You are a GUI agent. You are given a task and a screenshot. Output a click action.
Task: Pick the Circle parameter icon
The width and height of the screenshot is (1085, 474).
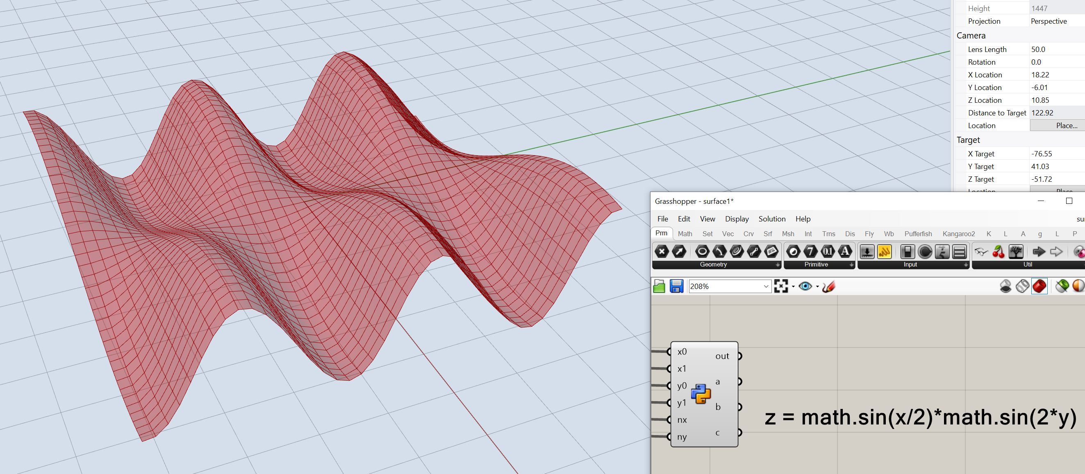point(702,251)
